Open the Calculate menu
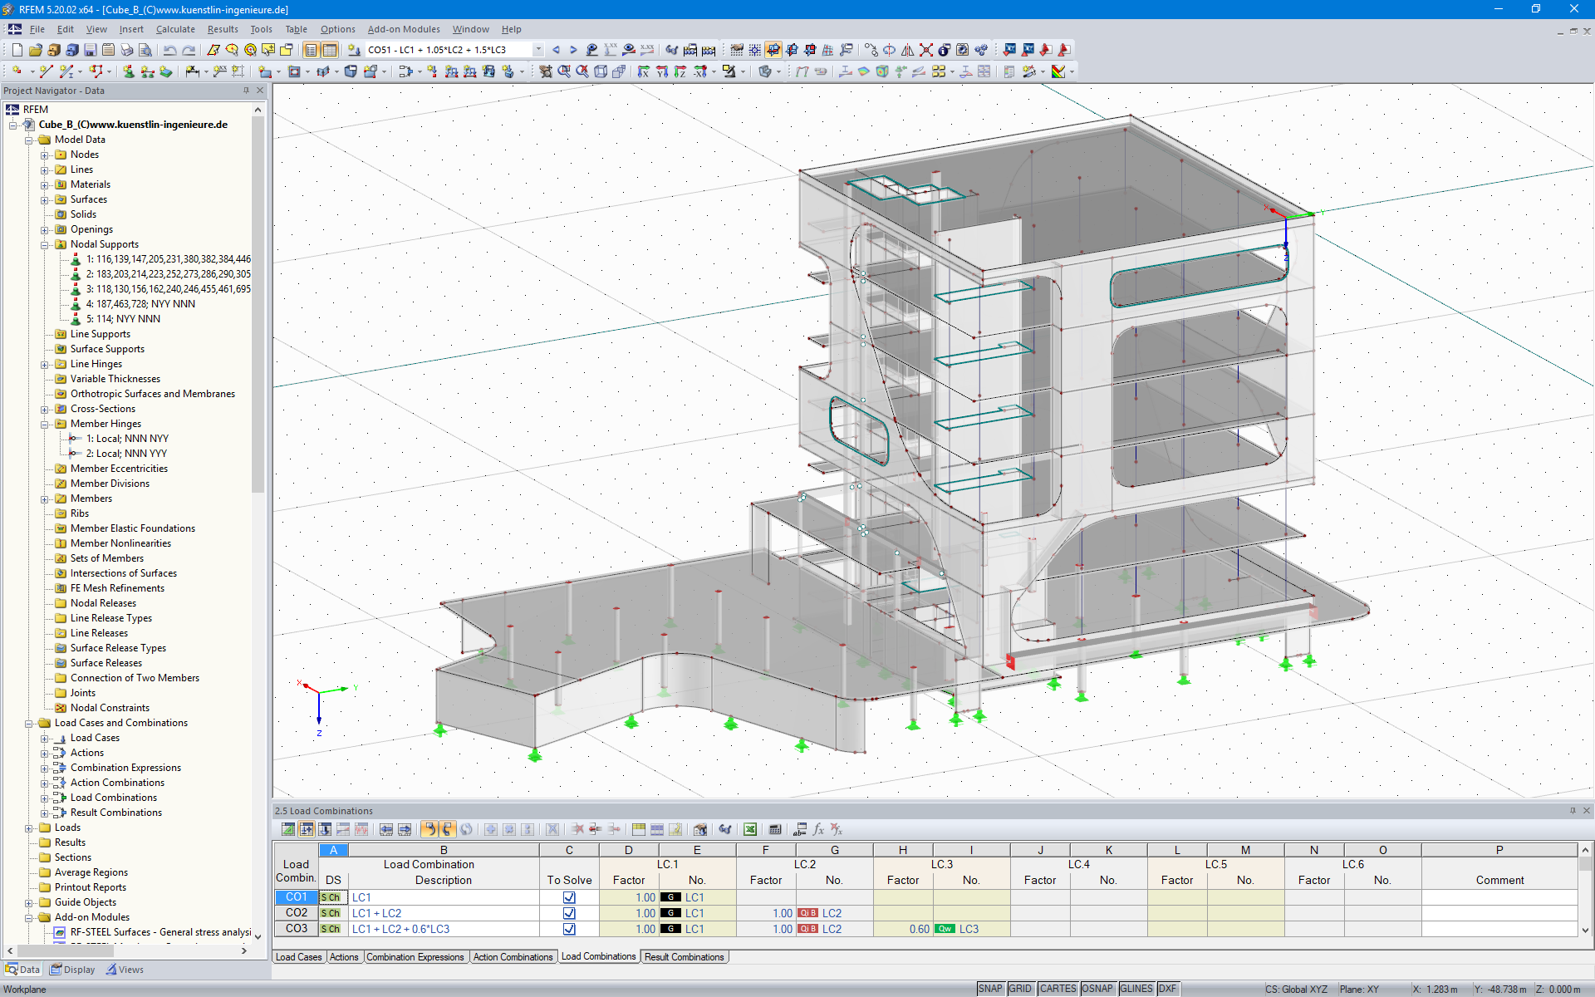The height and width of the screenshot is (997, 1595). 175,29
